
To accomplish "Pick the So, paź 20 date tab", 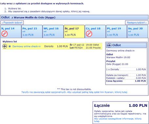I will (x=138, y=31).
